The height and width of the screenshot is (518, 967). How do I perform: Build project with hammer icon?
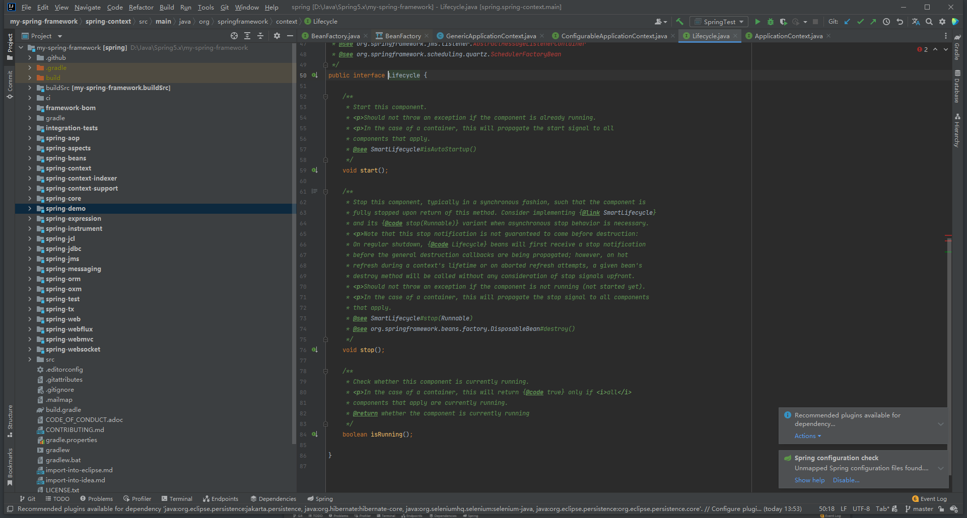pyautogui.click(x=679, y=22)
